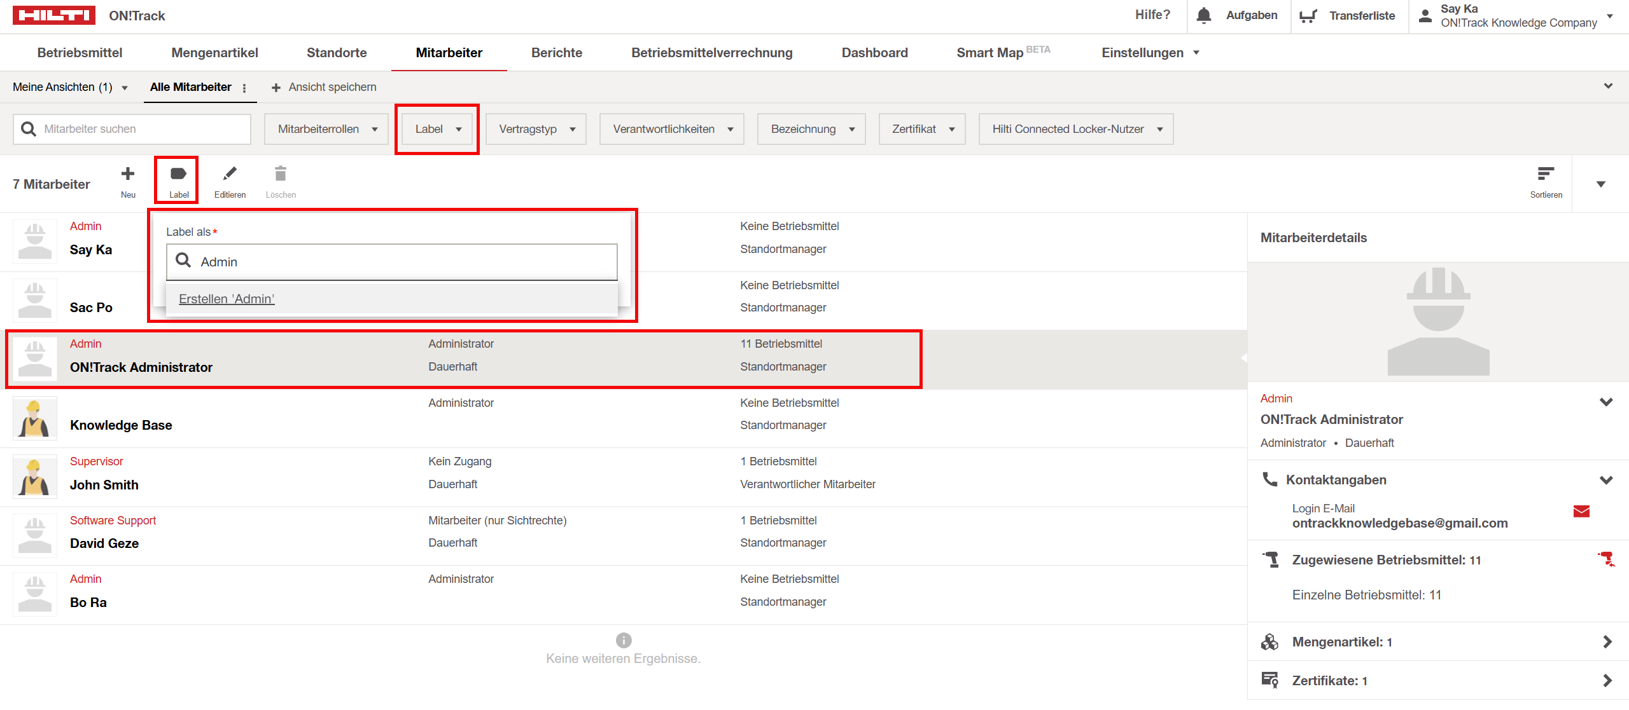Select the Bo Ra employee row
Image resolution: width=1629 pixels, height=710 pixels.
[x=624, y=595]
